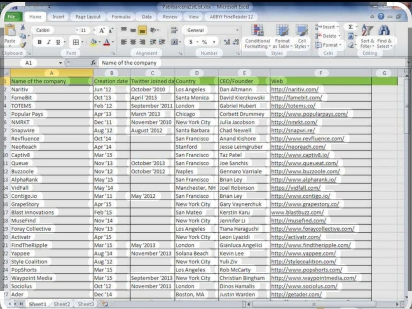Click the Cut scissors icon
This screenshot has width=412, height=309.
pos(23,27)
